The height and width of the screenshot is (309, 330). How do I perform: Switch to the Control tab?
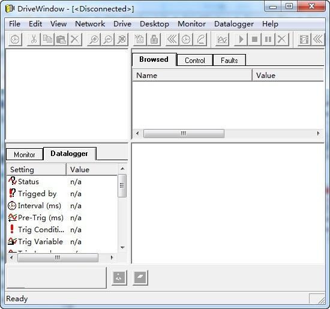tap(195, 61)
